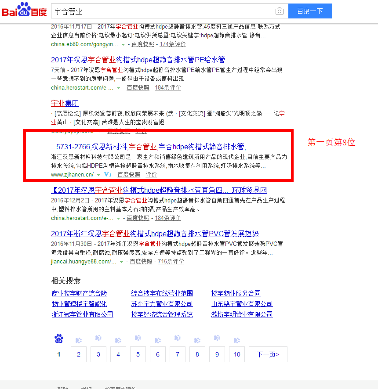Open 百度快照 for china.eb80.com result

[143, 44]
